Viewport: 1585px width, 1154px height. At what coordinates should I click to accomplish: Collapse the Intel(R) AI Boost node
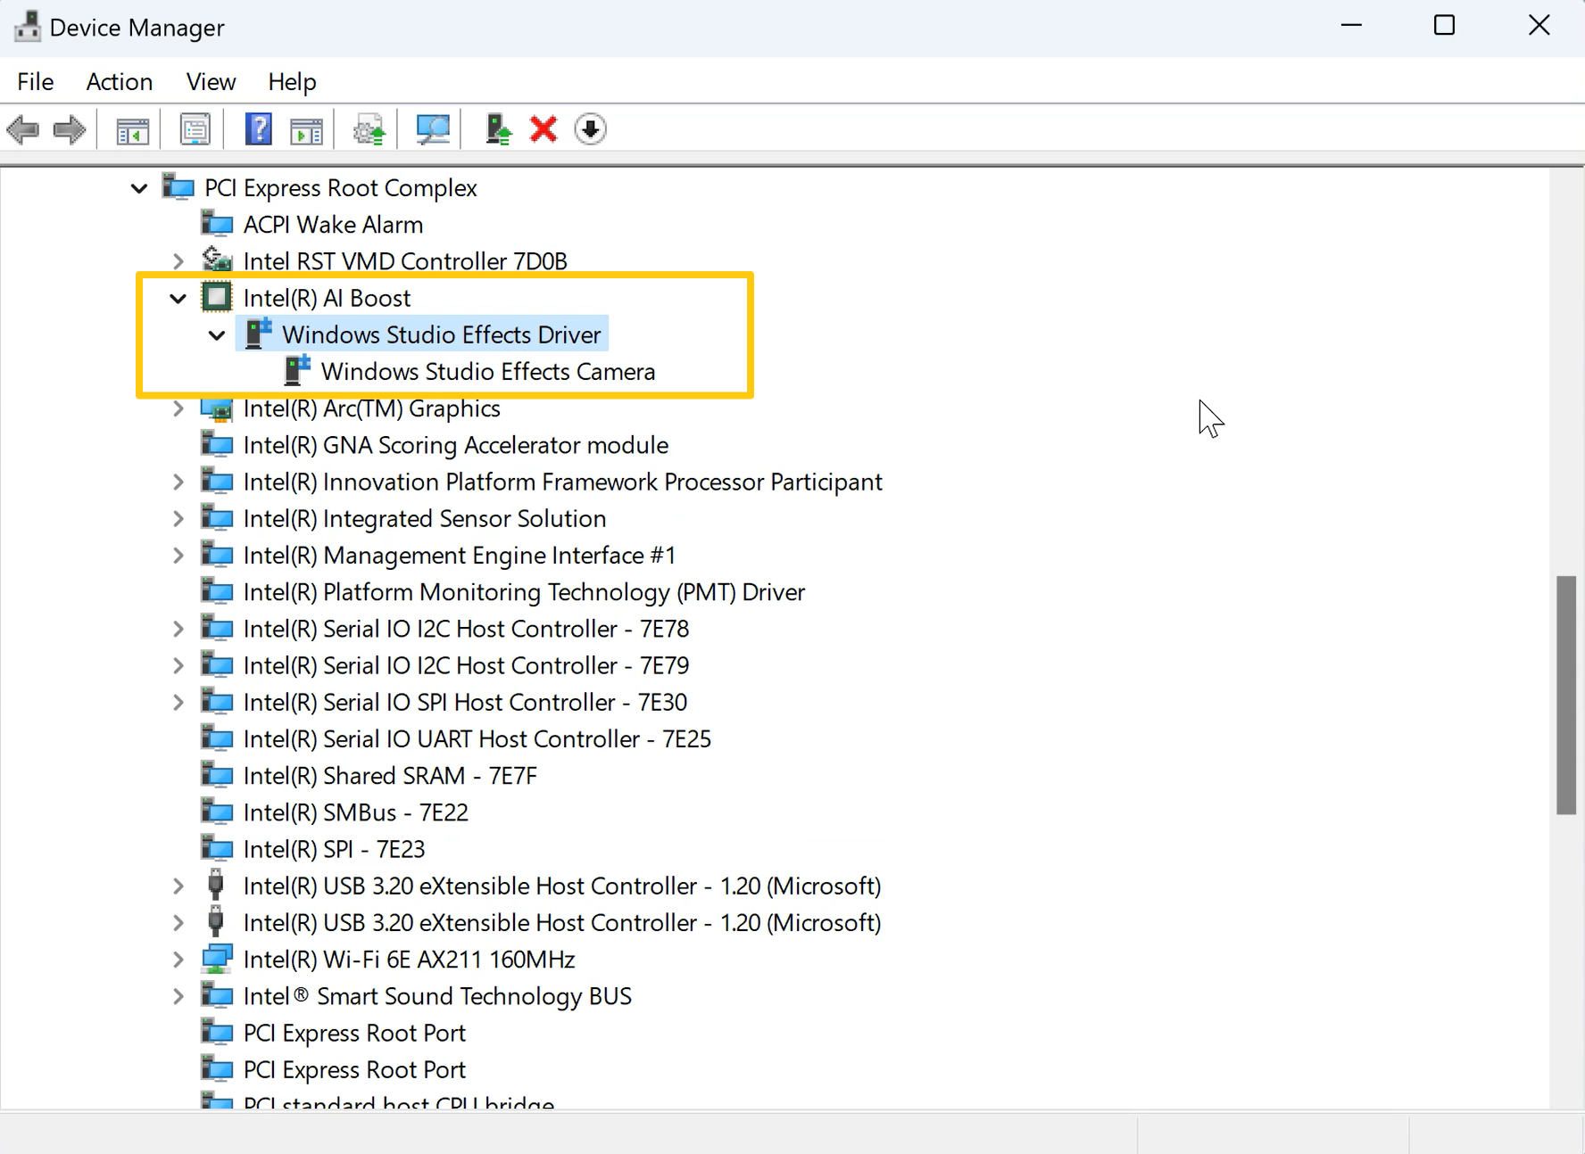click(x=178, y=299)
